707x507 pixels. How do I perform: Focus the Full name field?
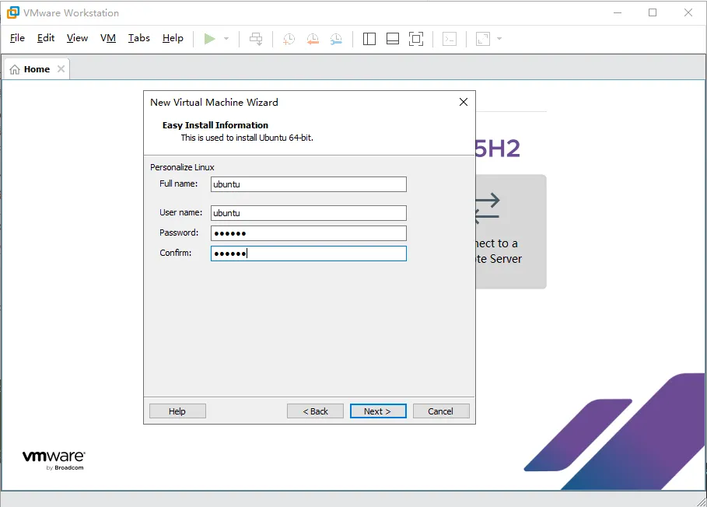click(309, 184)
